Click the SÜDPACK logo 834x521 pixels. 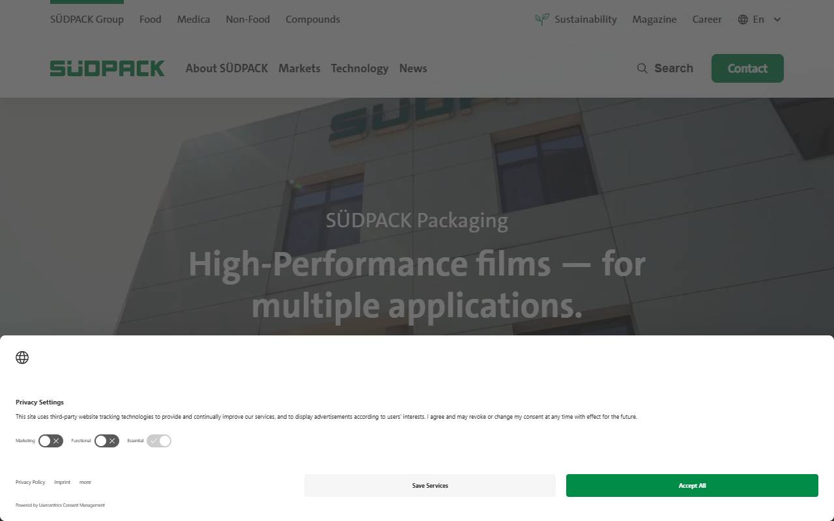coord(108,68)
